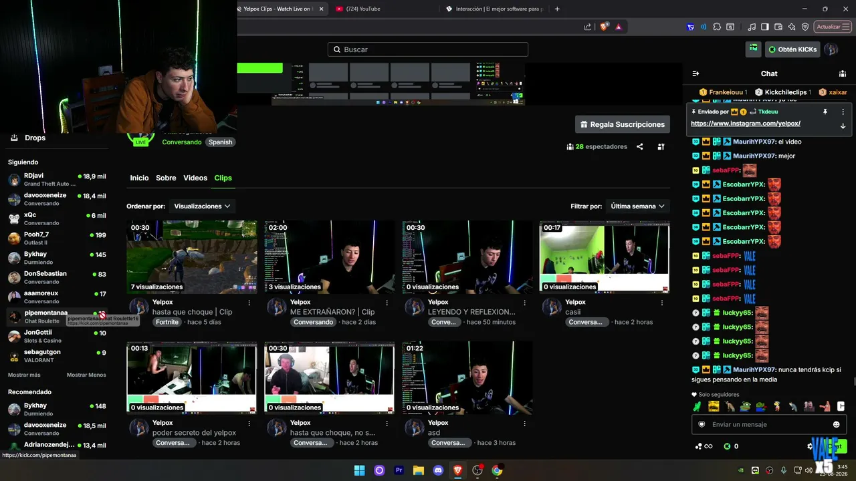Open the green rewards chest icon
856x481 pixels.
click(754, 48)
